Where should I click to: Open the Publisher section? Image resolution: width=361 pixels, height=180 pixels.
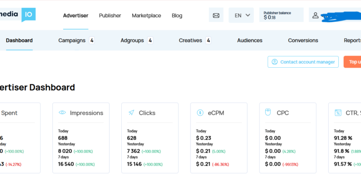110,16
